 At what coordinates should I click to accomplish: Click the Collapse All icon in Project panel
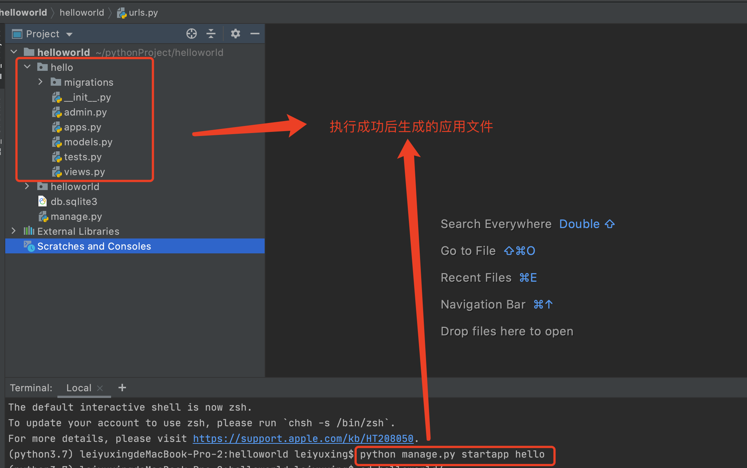click(x=211, y=34)
